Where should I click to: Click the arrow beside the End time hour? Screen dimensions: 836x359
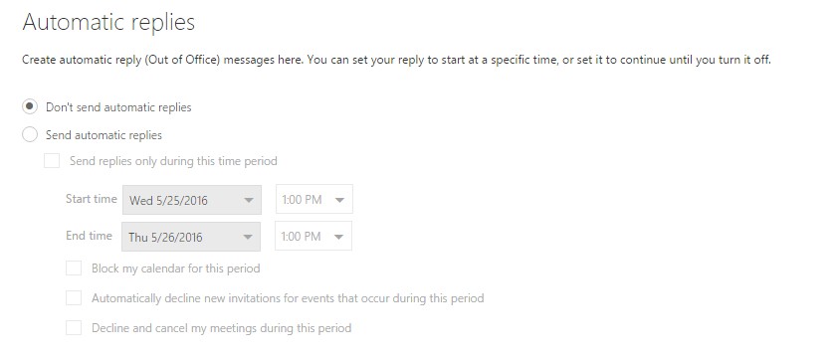coord(338,237)
